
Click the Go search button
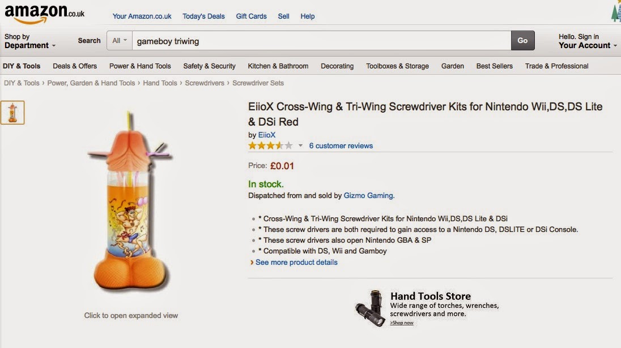522,41
